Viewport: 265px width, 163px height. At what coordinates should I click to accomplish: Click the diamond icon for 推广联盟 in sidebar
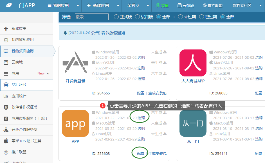[x=6, y=152]
